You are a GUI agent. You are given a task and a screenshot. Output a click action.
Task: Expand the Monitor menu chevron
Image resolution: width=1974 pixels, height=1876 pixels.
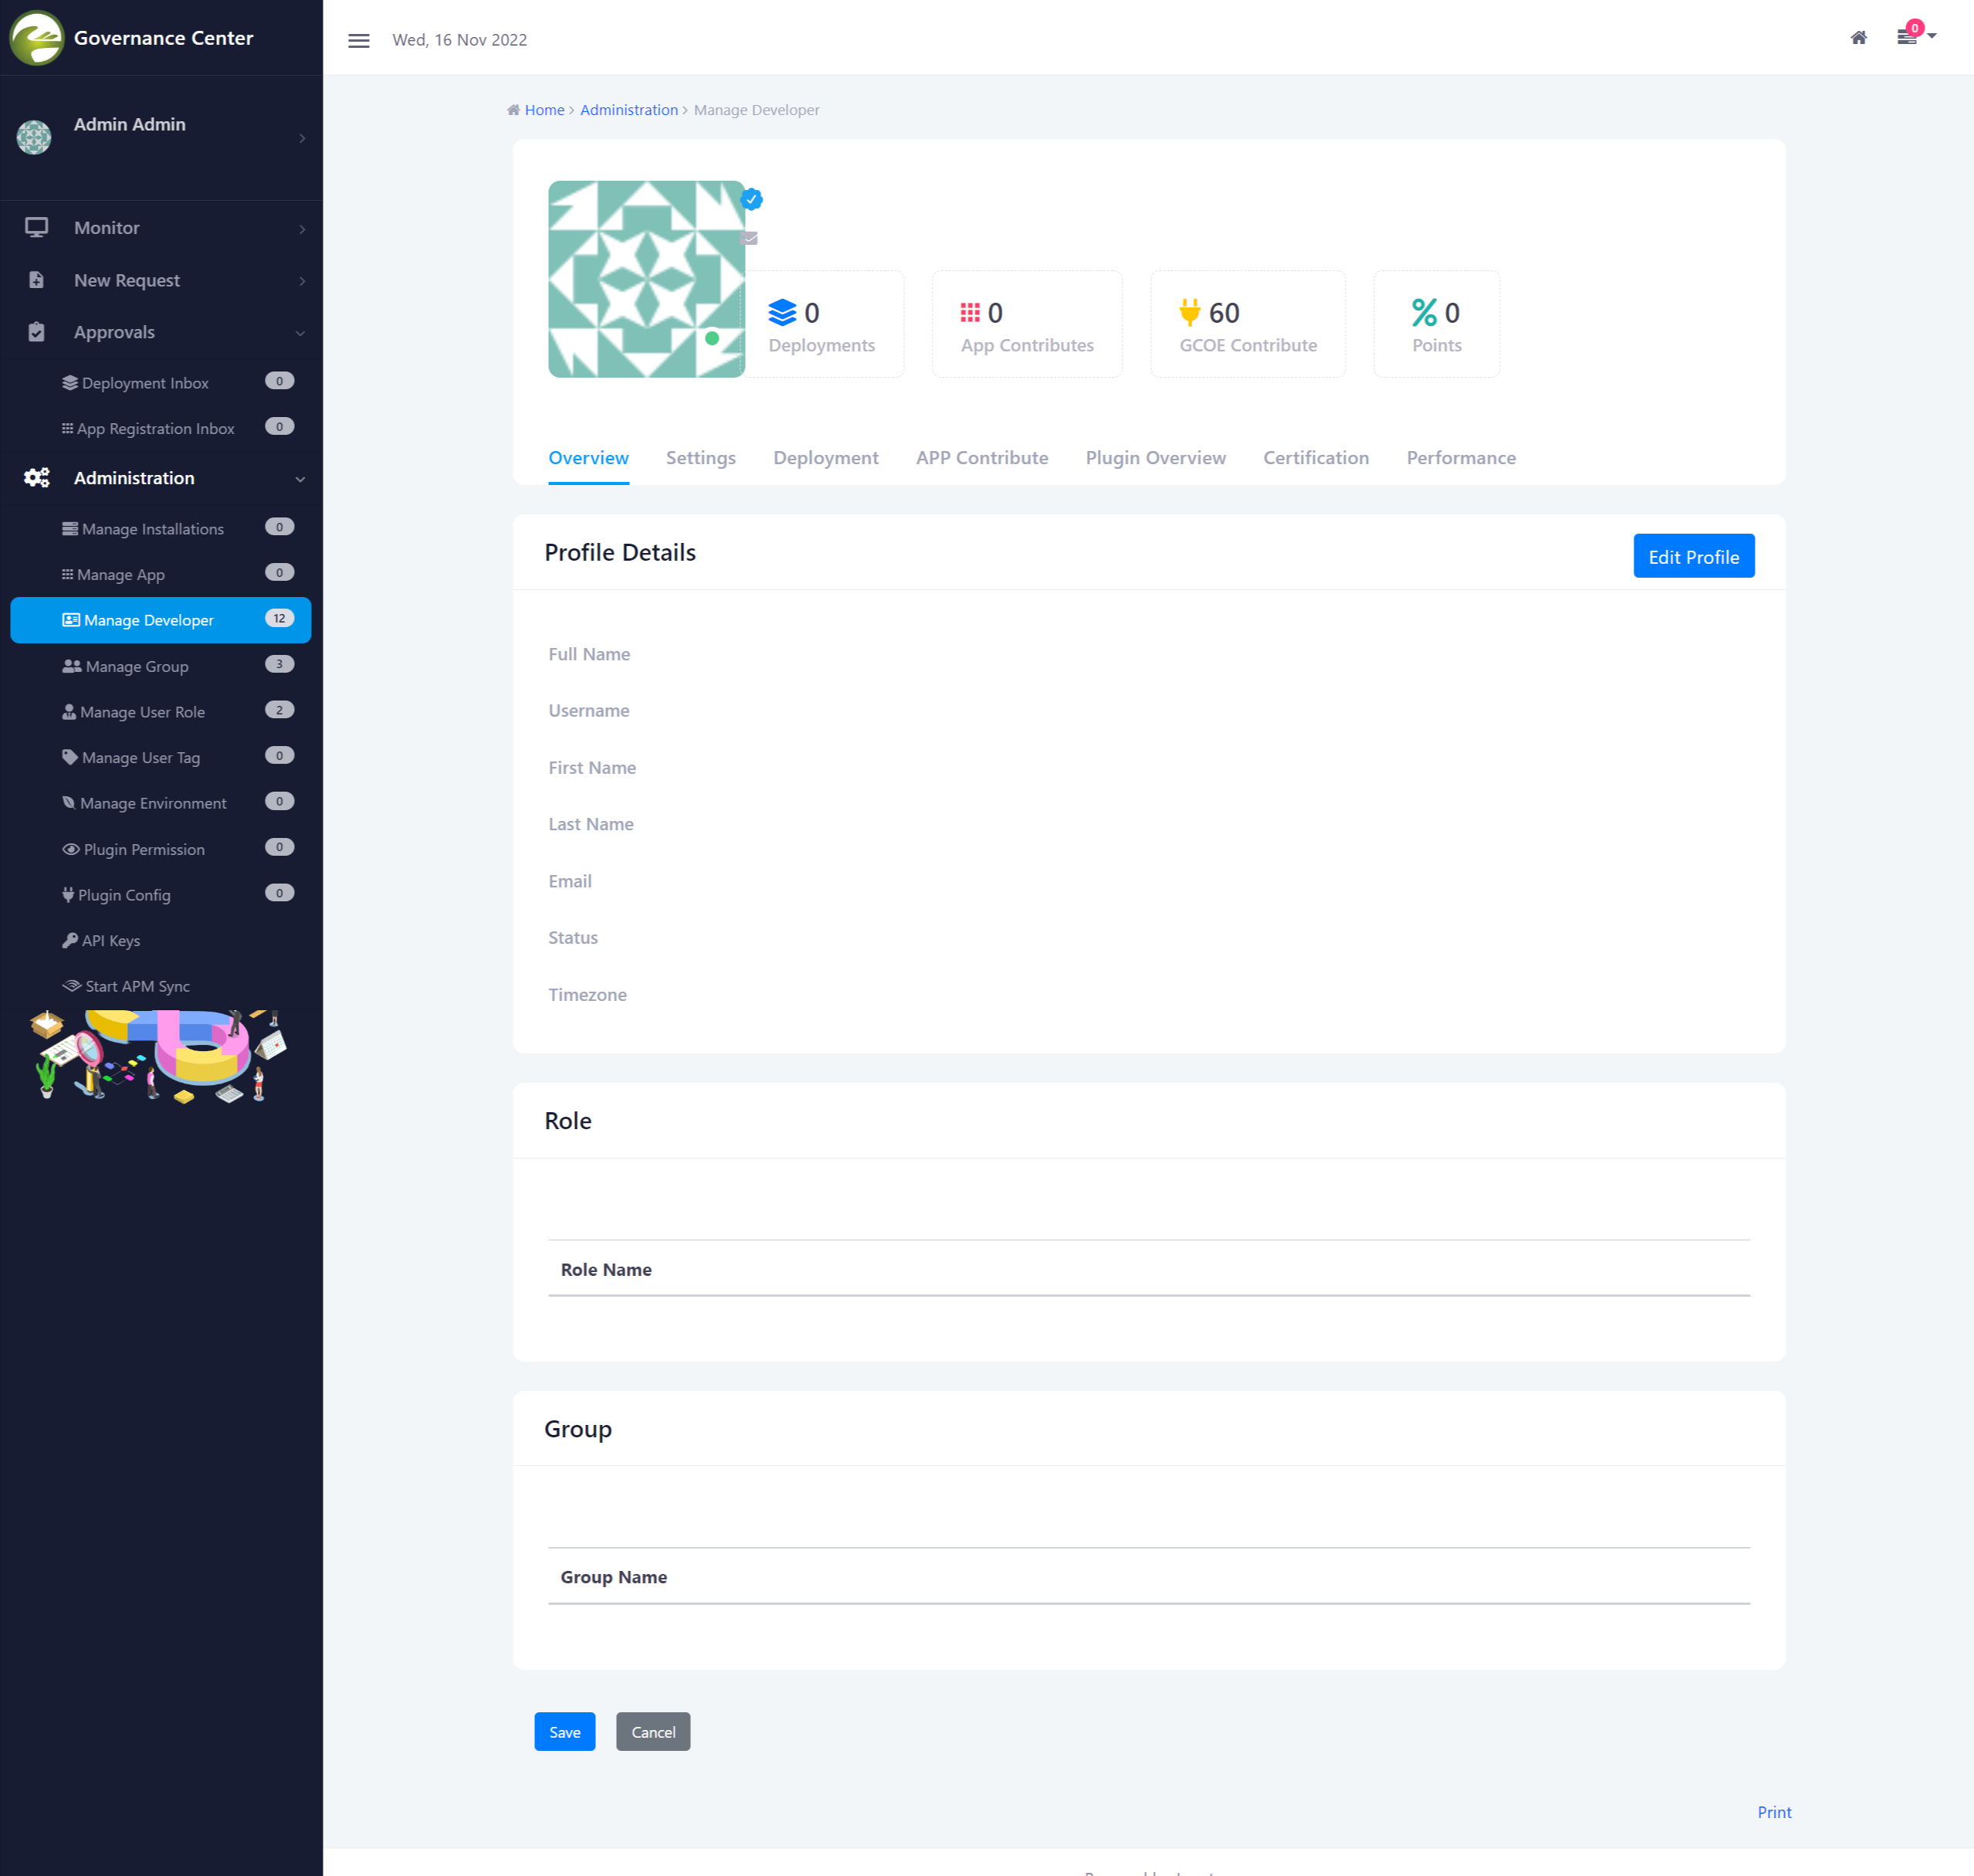coord(302,229)
